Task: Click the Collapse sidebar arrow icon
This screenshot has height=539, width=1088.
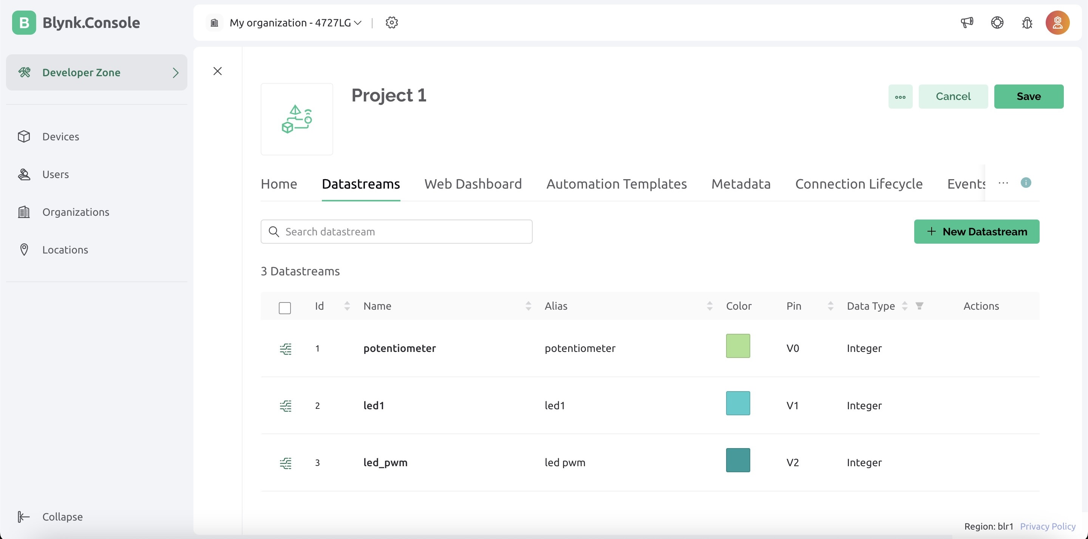Action: (x=24, y=516)
